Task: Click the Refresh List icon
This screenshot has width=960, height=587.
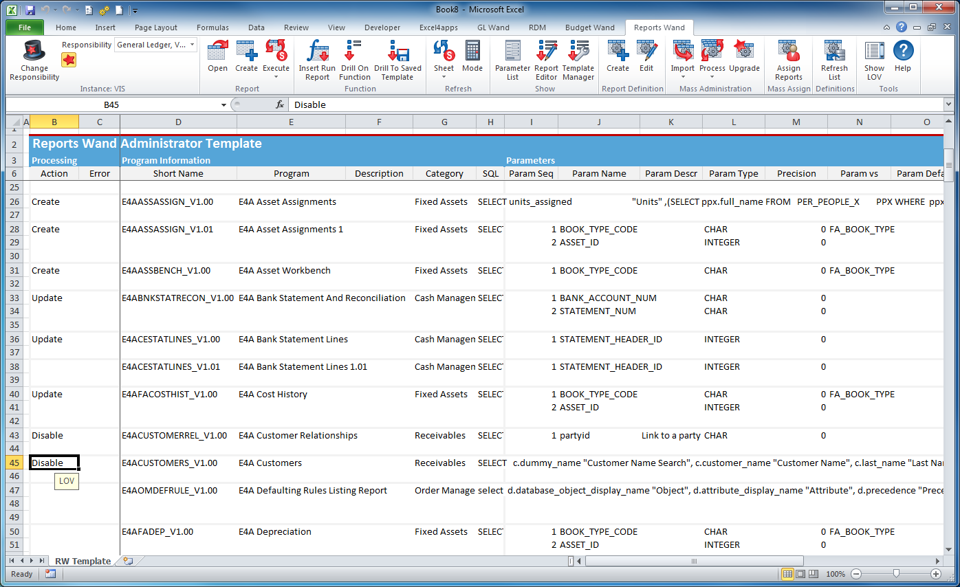Action: [834, 52]
